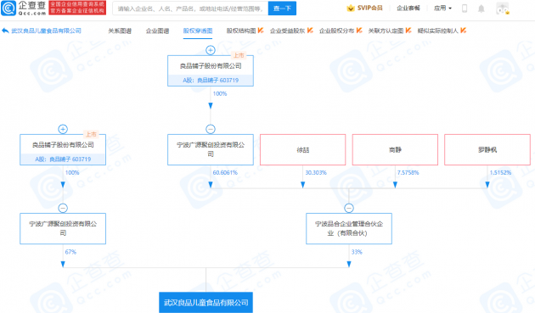Click the 67% share label

click(x=70, y=252)
